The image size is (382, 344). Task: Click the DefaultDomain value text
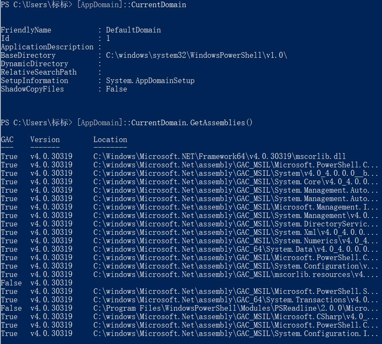(x=133, y=30)
